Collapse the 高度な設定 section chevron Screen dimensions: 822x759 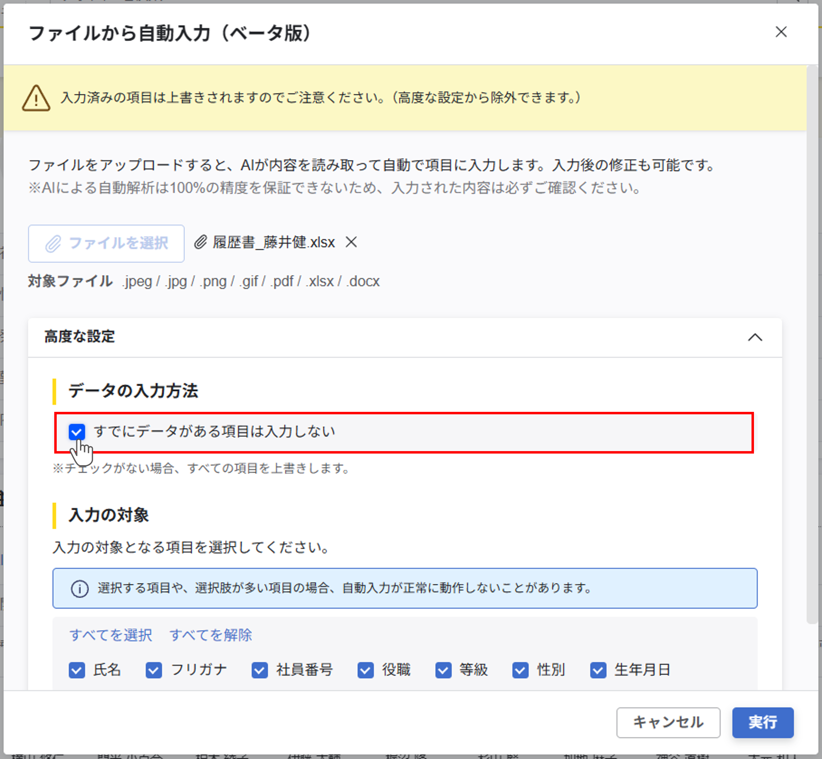tap(755, 337)
